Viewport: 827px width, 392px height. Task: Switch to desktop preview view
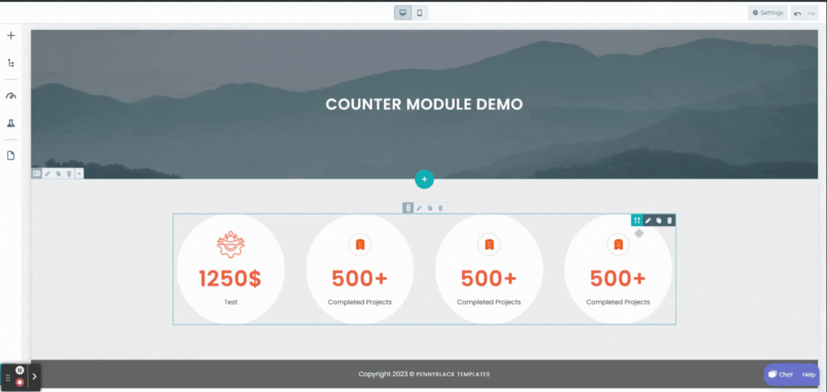point(403,13)
